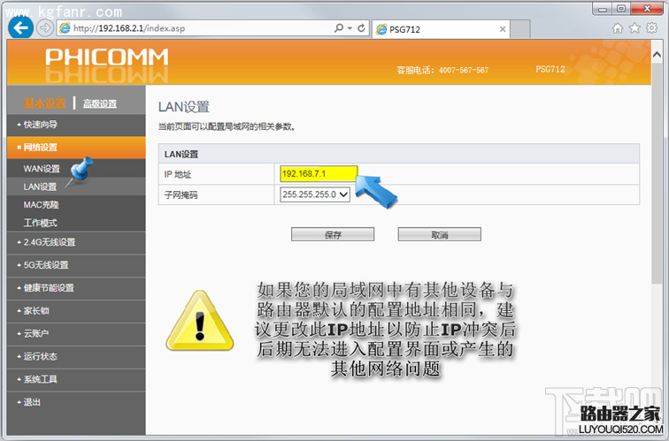Click the browser Back arrow button
Image resolution: width=669 pixels, height=441 pixels.
pos(20,28)
